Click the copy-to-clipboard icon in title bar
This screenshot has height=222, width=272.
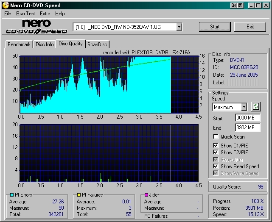point(234,6)
